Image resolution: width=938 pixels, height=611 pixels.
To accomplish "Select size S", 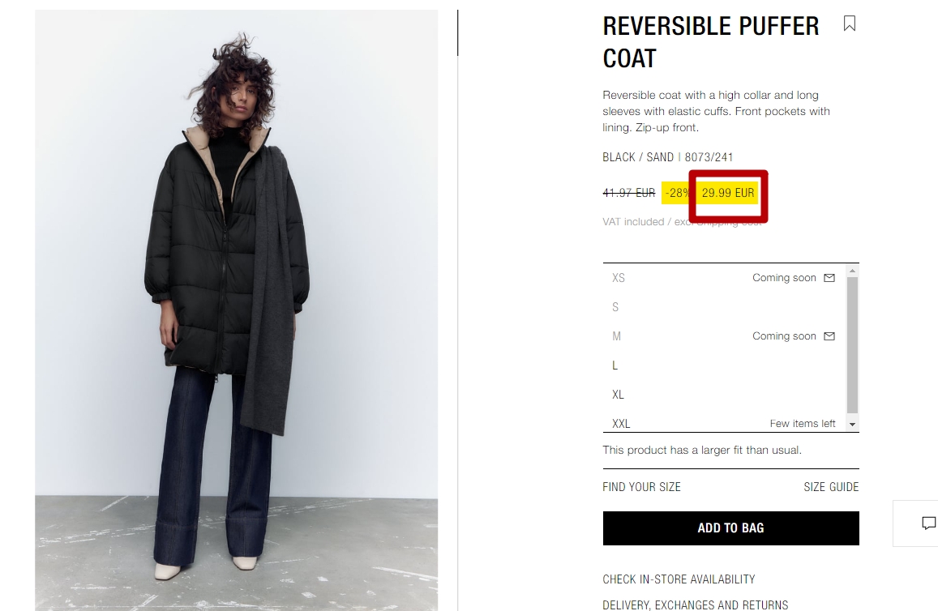I will tap(723, 307).
